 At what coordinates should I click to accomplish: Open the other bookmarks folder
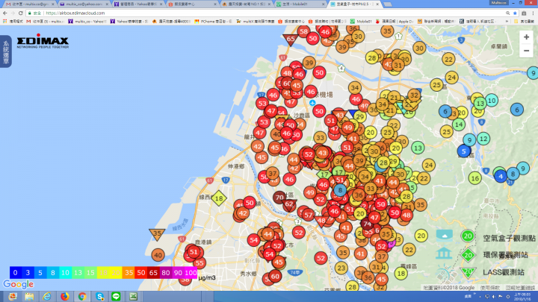click(x=524, y=21)
